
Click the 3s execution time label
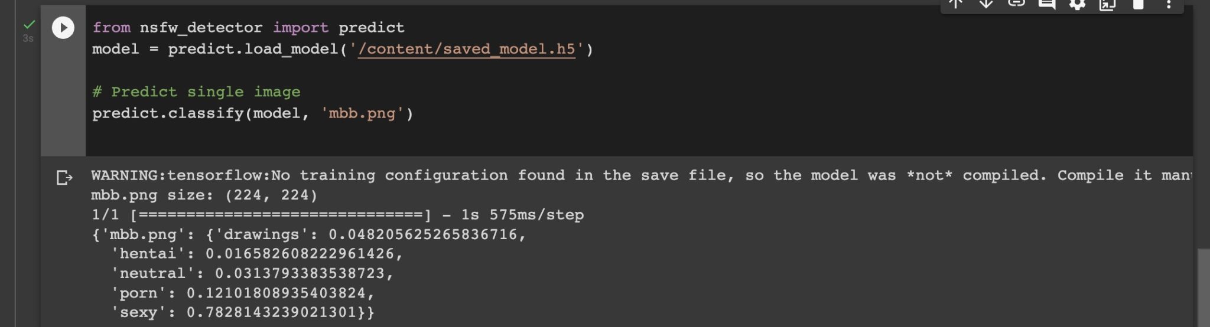28,39
